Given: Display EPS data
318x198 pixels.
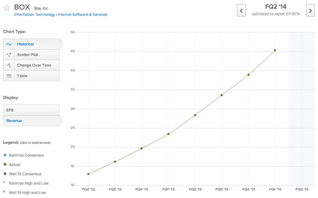Looking at the screenshot, I should pos(31,110).
